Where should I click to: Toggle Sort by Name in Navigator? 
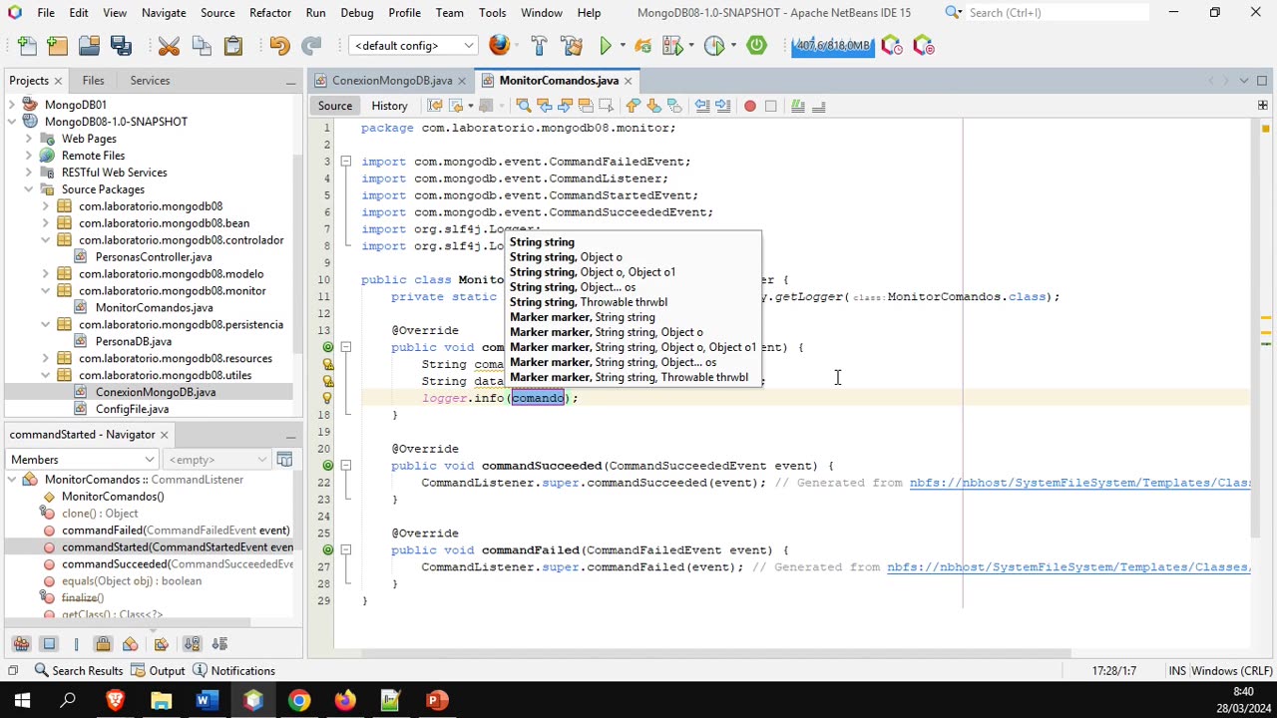tap(192, 644)
